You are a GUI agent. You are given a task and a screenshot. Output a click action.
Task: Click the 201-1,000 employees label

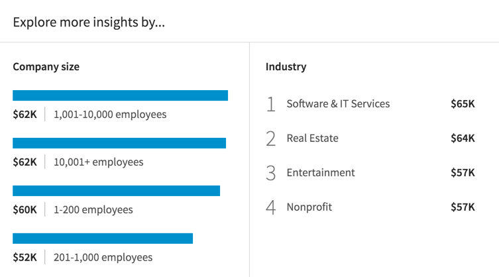point(103,257)
